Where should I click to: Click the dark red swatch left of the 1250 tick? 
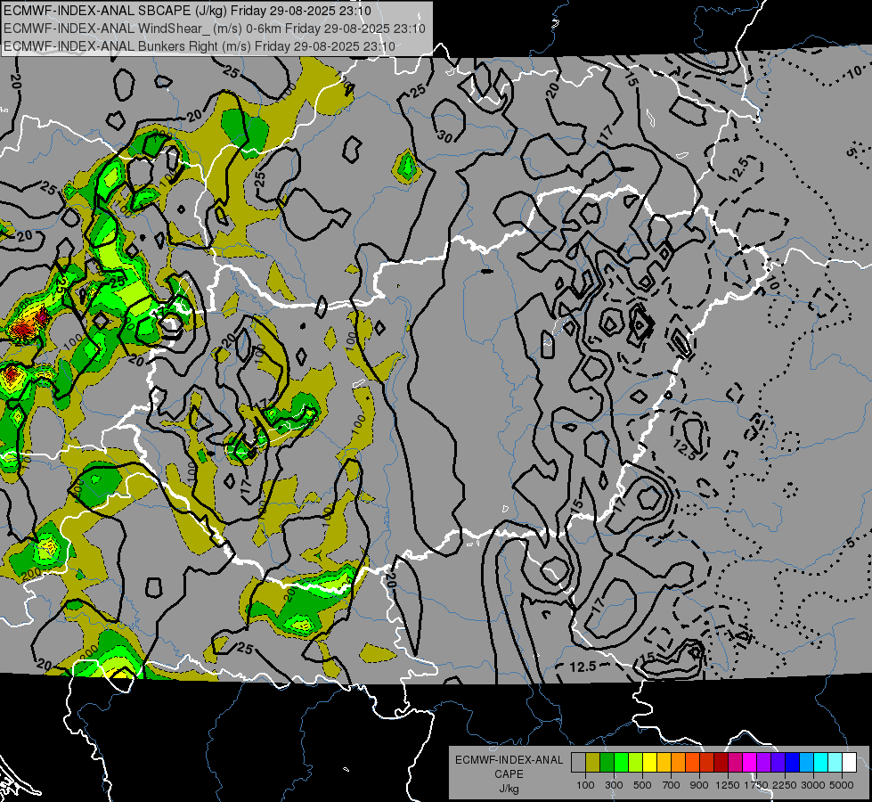tap(721, 763)
